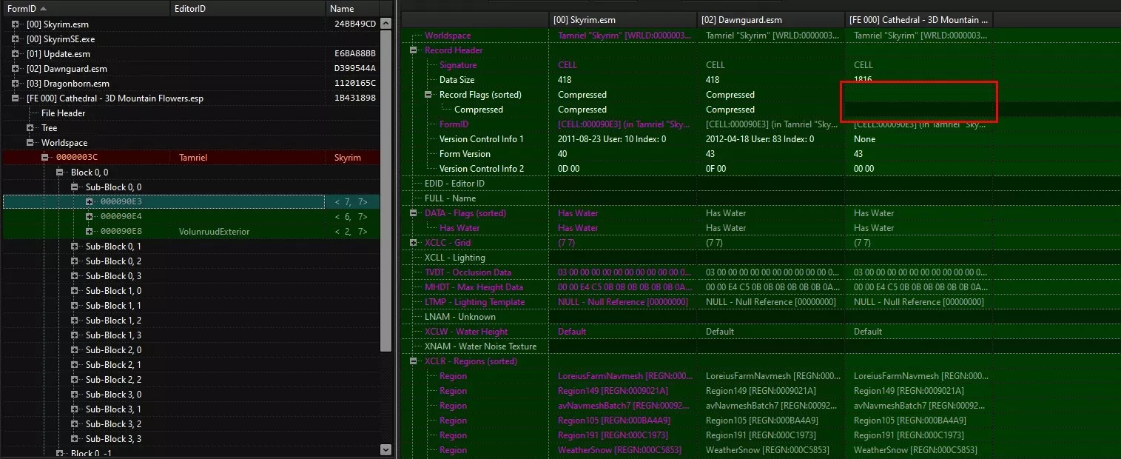Image resolution: width=1121 pixels, height=459 pixels.
Task: Expand the Sub-Block 1, 0 node
Action: 75,291
